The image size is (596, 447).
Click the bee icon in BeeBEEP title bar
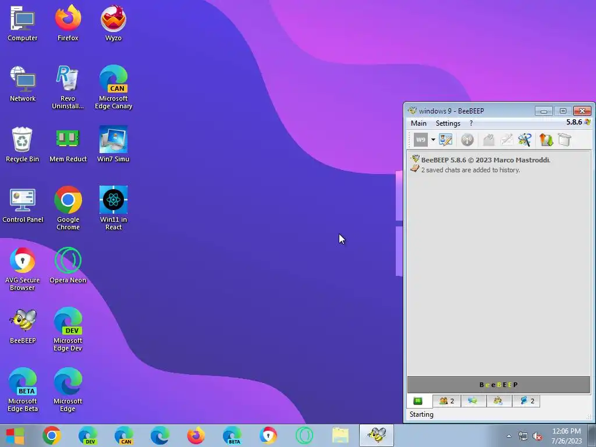pos(412,111)
